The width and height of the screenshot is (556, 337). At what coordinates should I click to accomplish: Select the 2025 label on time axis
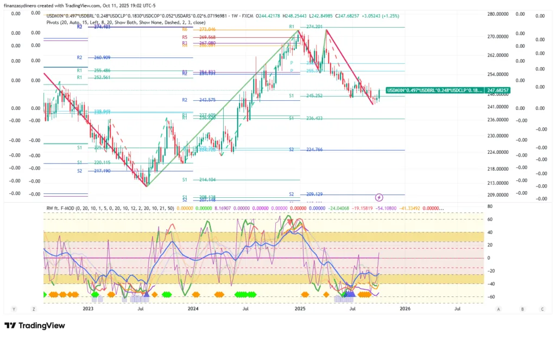pos(299,309)
